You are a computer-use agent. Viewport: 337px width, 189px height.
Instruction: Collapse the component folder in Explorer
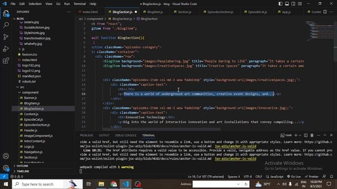30,92
